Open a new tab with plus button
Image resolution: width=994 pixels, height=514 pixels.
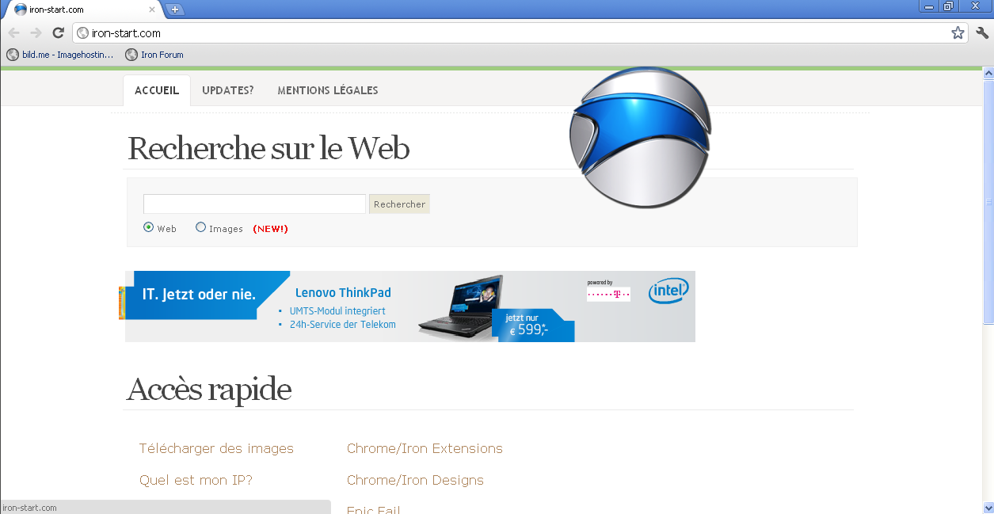coord(175,10)
